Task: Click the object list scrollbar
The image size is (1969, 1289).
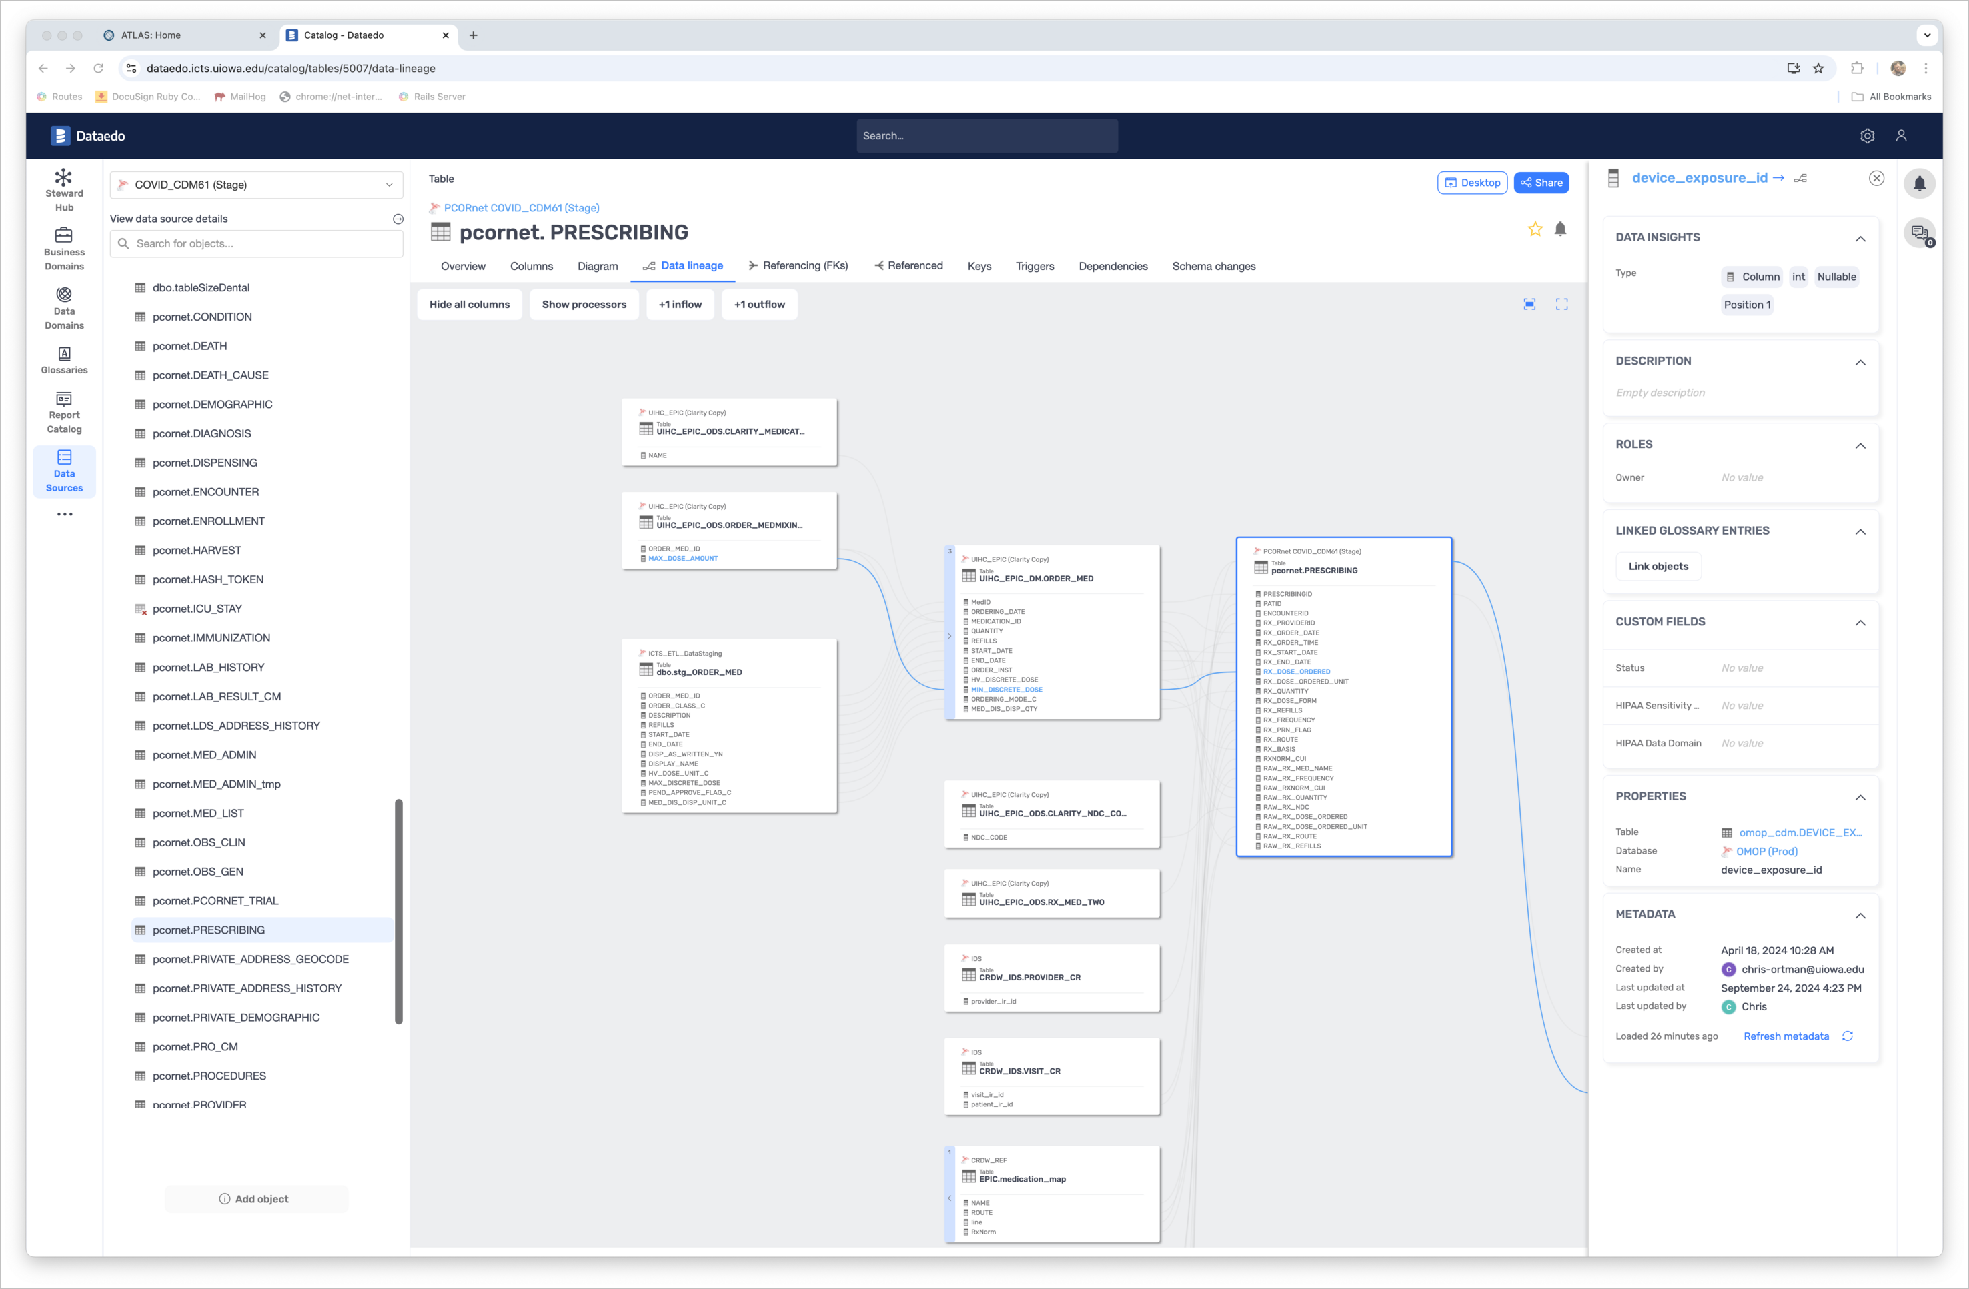Action: click(x=399, y=911)
